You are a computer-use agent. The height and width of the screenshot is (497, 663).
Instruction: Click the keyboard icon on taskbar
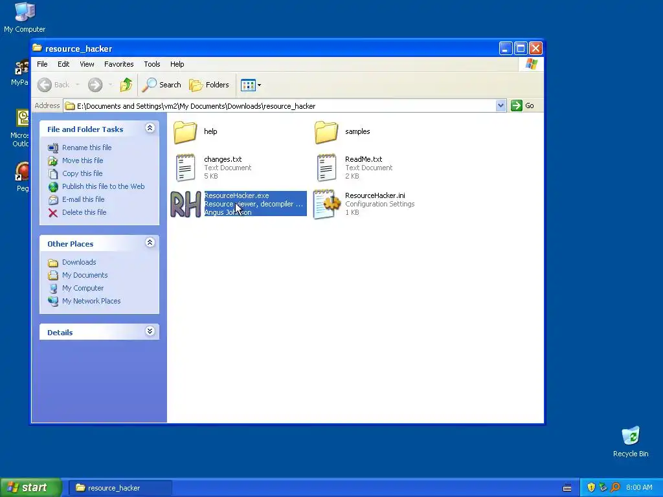point(567,488)
